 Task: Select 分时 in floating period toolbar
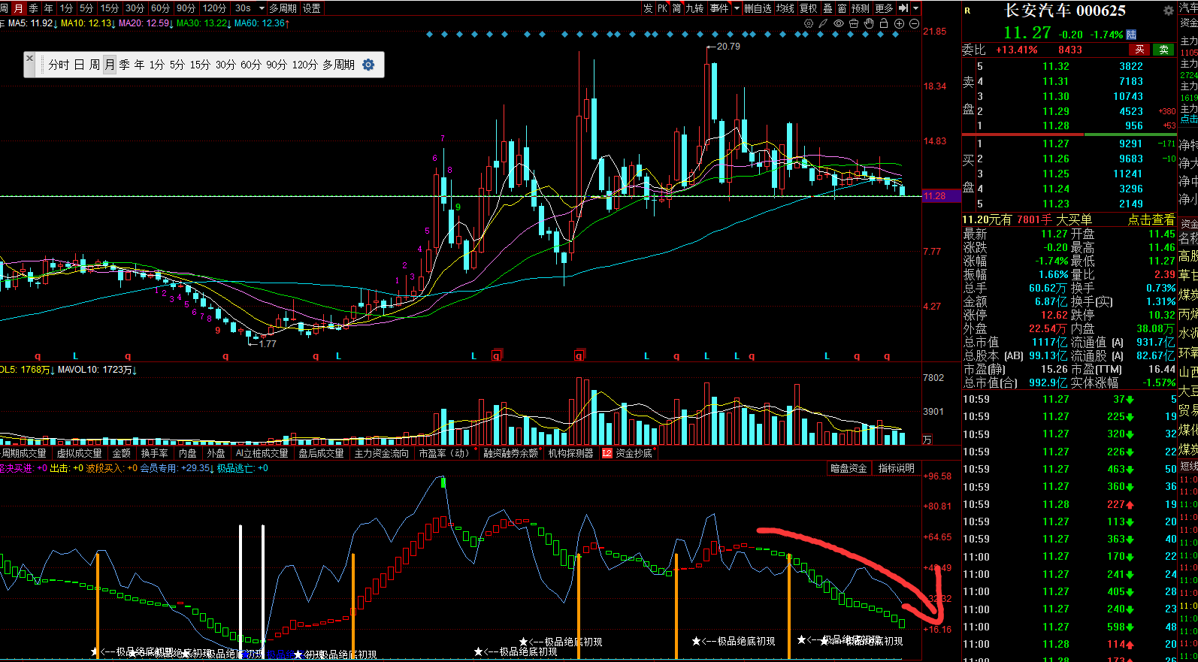pos(59,65)
